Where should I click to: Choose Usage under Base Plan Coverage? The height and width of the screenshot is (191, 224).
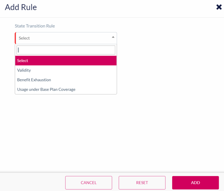46,90
